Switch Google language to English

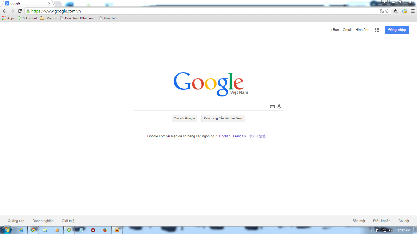pyautogui.click(x=225, y=136)
